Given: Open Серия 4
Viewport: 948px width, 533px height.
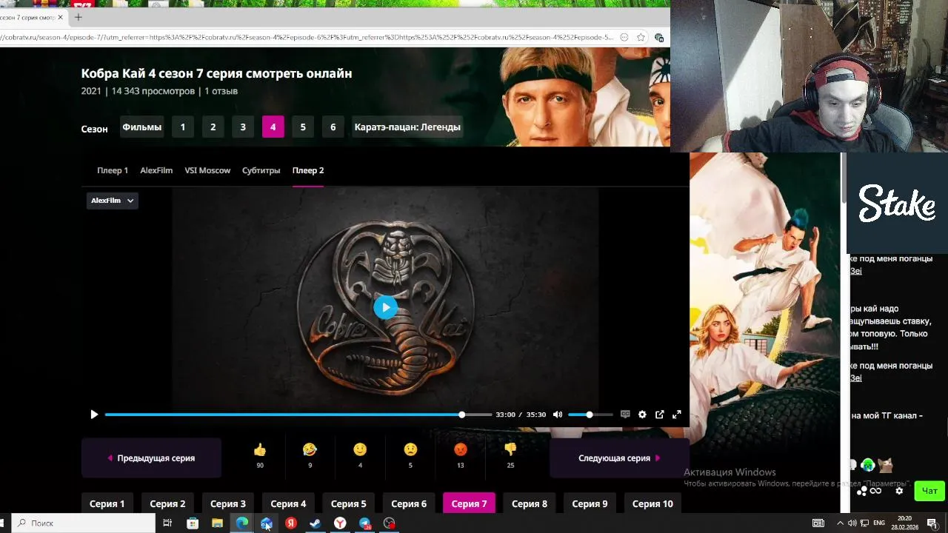Looking at the screenshot, I should [288, 503].
